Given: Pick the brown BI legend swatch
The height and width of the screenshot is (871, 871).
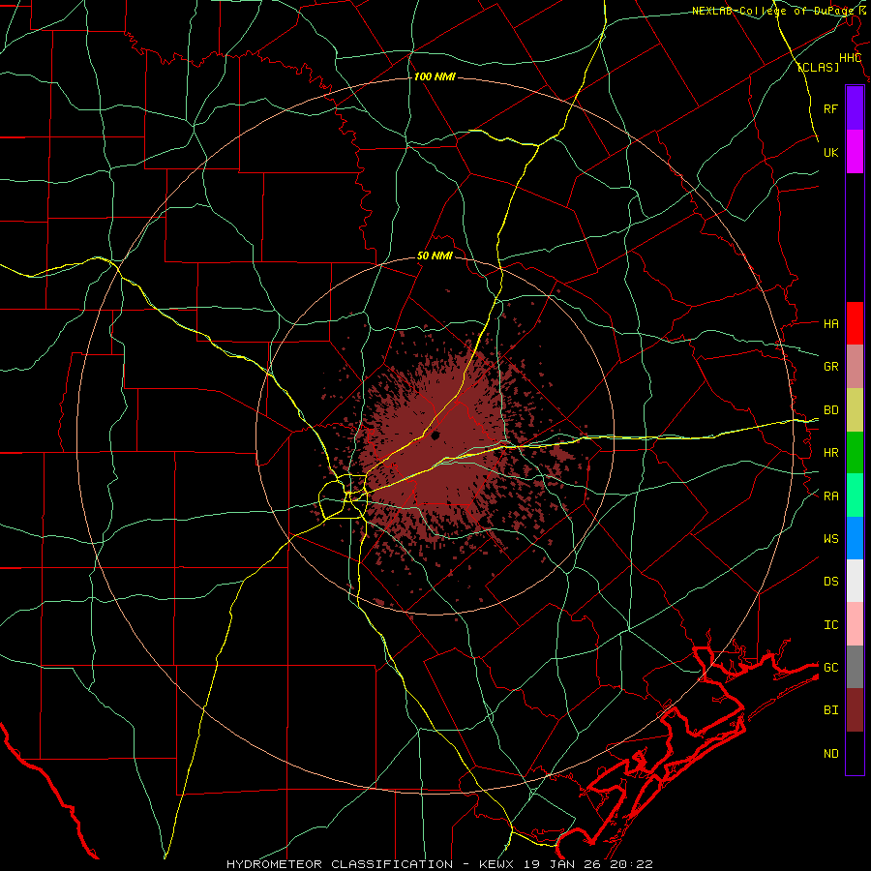Looking at the screenshot, I should click(855, 710).
